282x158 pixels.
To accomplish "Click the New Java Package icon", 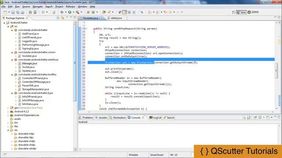I will click(88, 12).
